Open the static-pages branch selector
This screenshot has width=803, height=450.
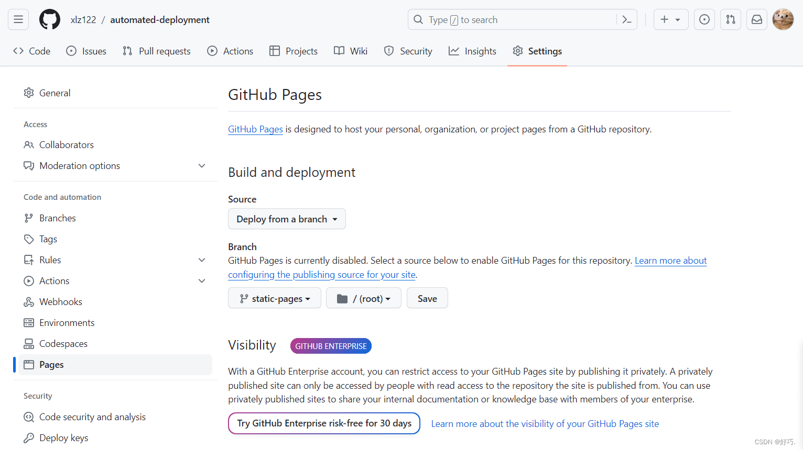tap(275, 298)
